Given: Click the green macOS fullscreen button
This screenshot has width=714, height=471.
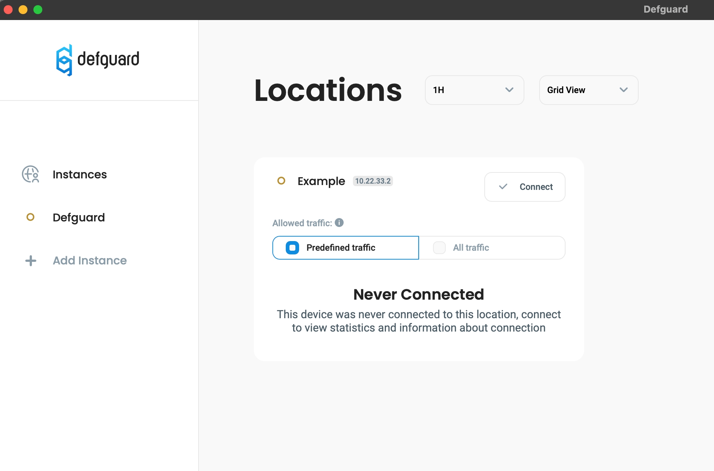Looking at the screenshot, I should tap(38, 10).
